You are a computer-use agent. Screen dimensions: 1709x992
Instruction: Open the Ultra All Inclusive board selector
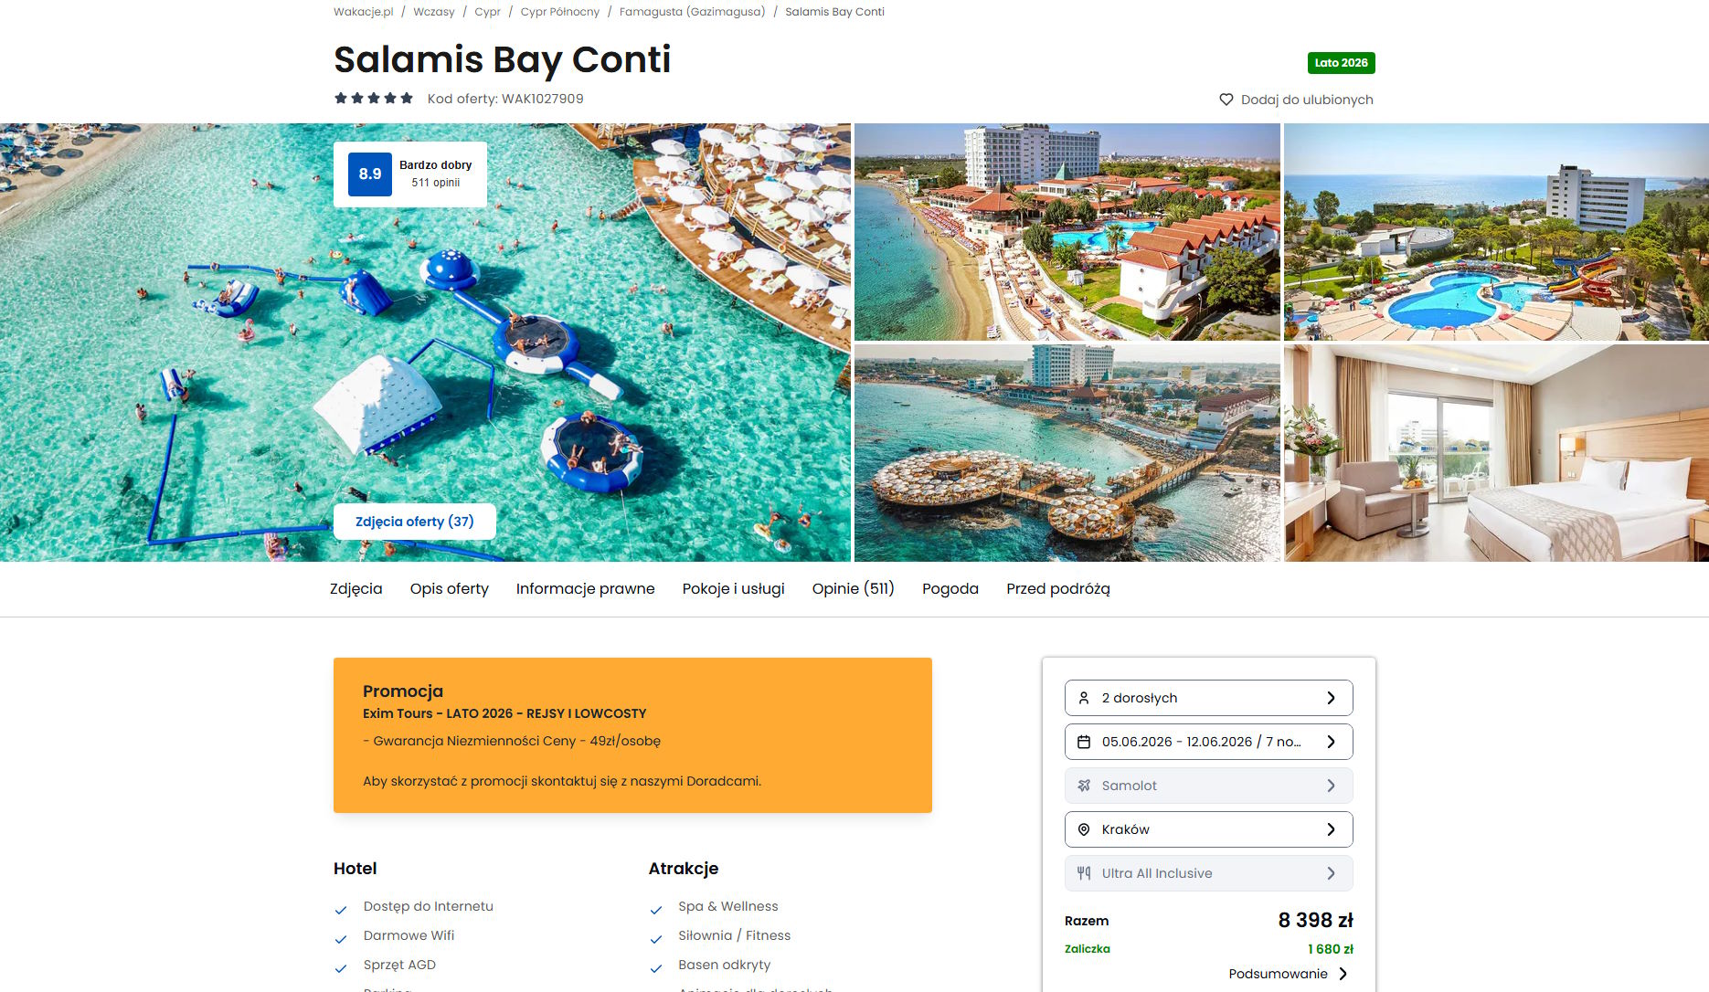point(1208,873)
